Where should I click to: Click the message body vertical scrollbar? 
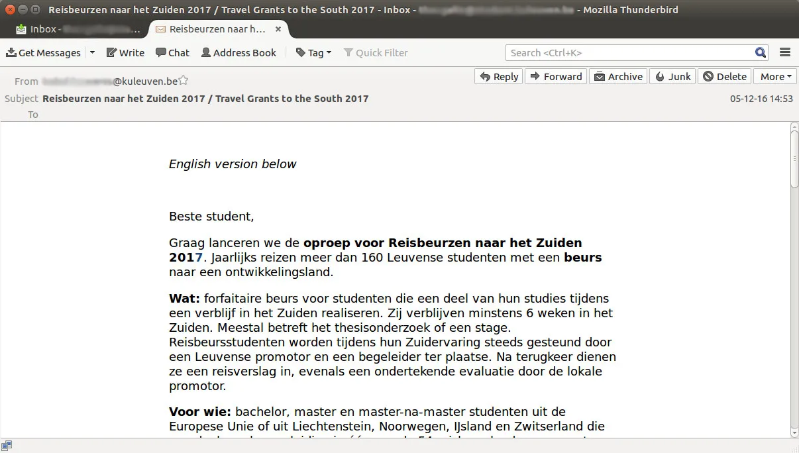tap(794, 281)
